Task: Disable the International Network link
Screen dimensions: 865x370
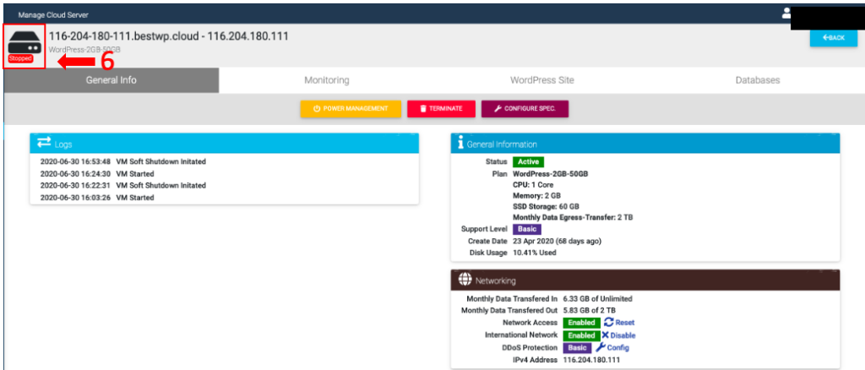Action: [623, 335]
